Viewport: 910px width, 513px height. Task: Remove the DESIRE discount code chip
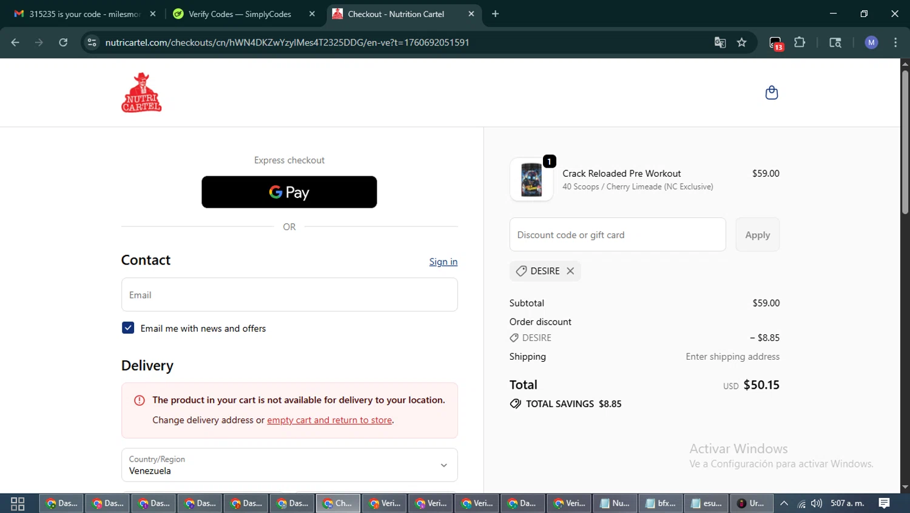click(x=570, y=271)
